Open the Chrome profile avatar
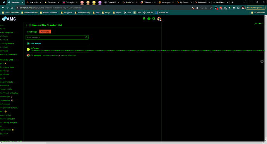This screenshot has width=267, height=144. (x=243, y=8)
